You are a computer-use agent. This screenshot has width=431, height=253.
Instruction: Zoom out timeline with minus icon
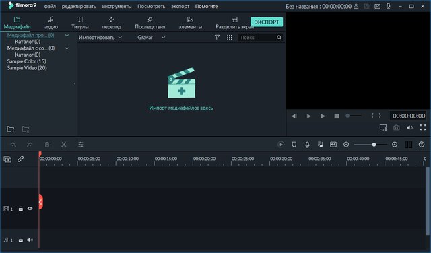click(346, 145)
